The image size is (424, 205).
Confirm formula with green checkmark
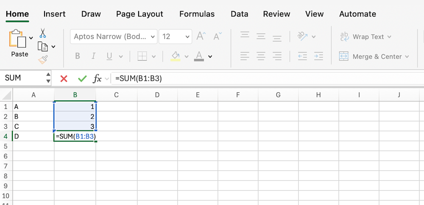(x=82, y=79)
